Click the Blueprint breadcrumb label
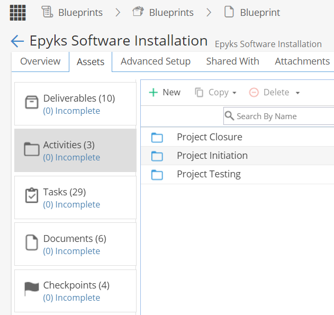 click(260, 13)
